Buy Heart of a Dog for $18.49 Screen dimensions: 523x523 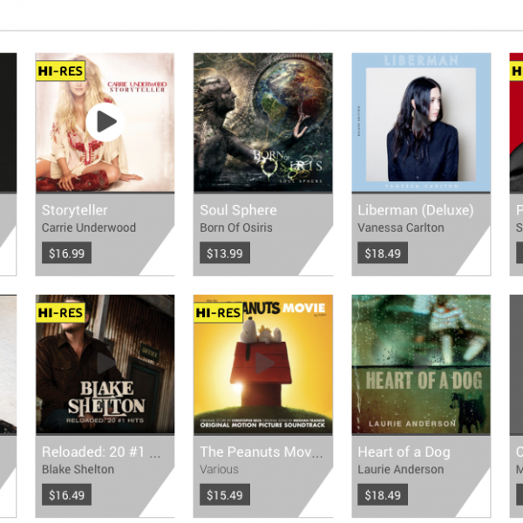point(383,494)
